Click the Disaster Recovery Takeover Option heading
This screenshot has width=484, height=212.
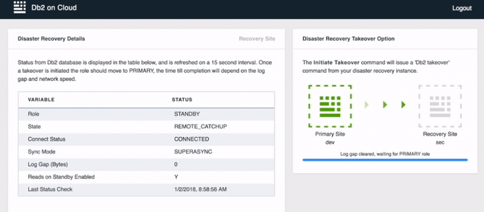pos(348,39)
